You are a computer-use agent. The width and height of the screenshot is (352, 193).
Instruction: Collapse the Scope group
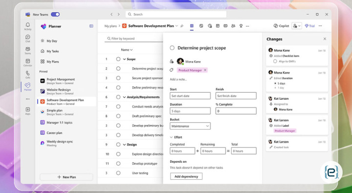pos(124,59)
